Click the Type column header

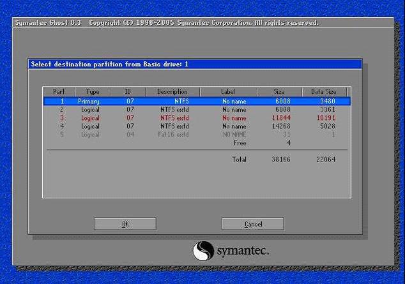[x=93, y=92]
